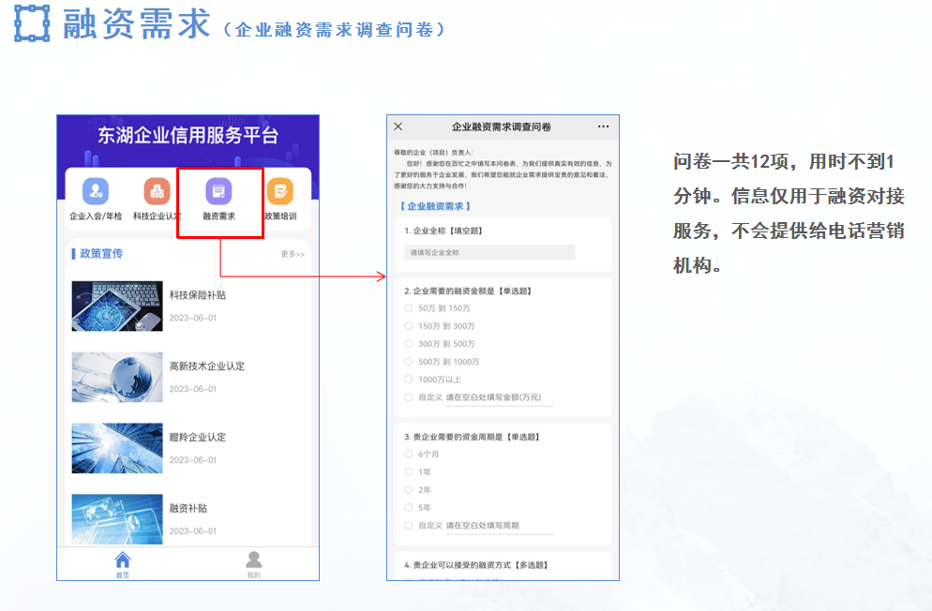Click the 高新技术企业认定 title text

[207, 366]
